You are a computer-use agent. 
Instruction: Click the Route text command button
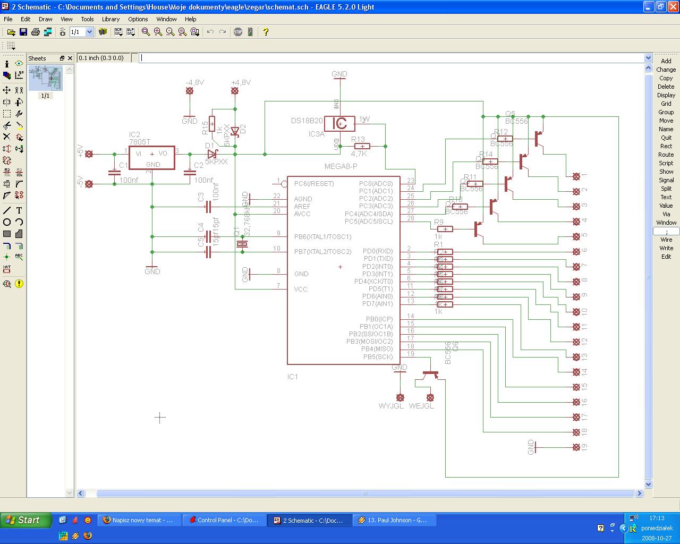[666, 155]
